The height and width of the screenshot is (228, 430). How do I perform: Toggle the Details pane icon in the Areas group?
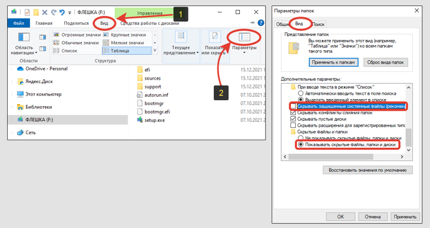coord(42,49)
